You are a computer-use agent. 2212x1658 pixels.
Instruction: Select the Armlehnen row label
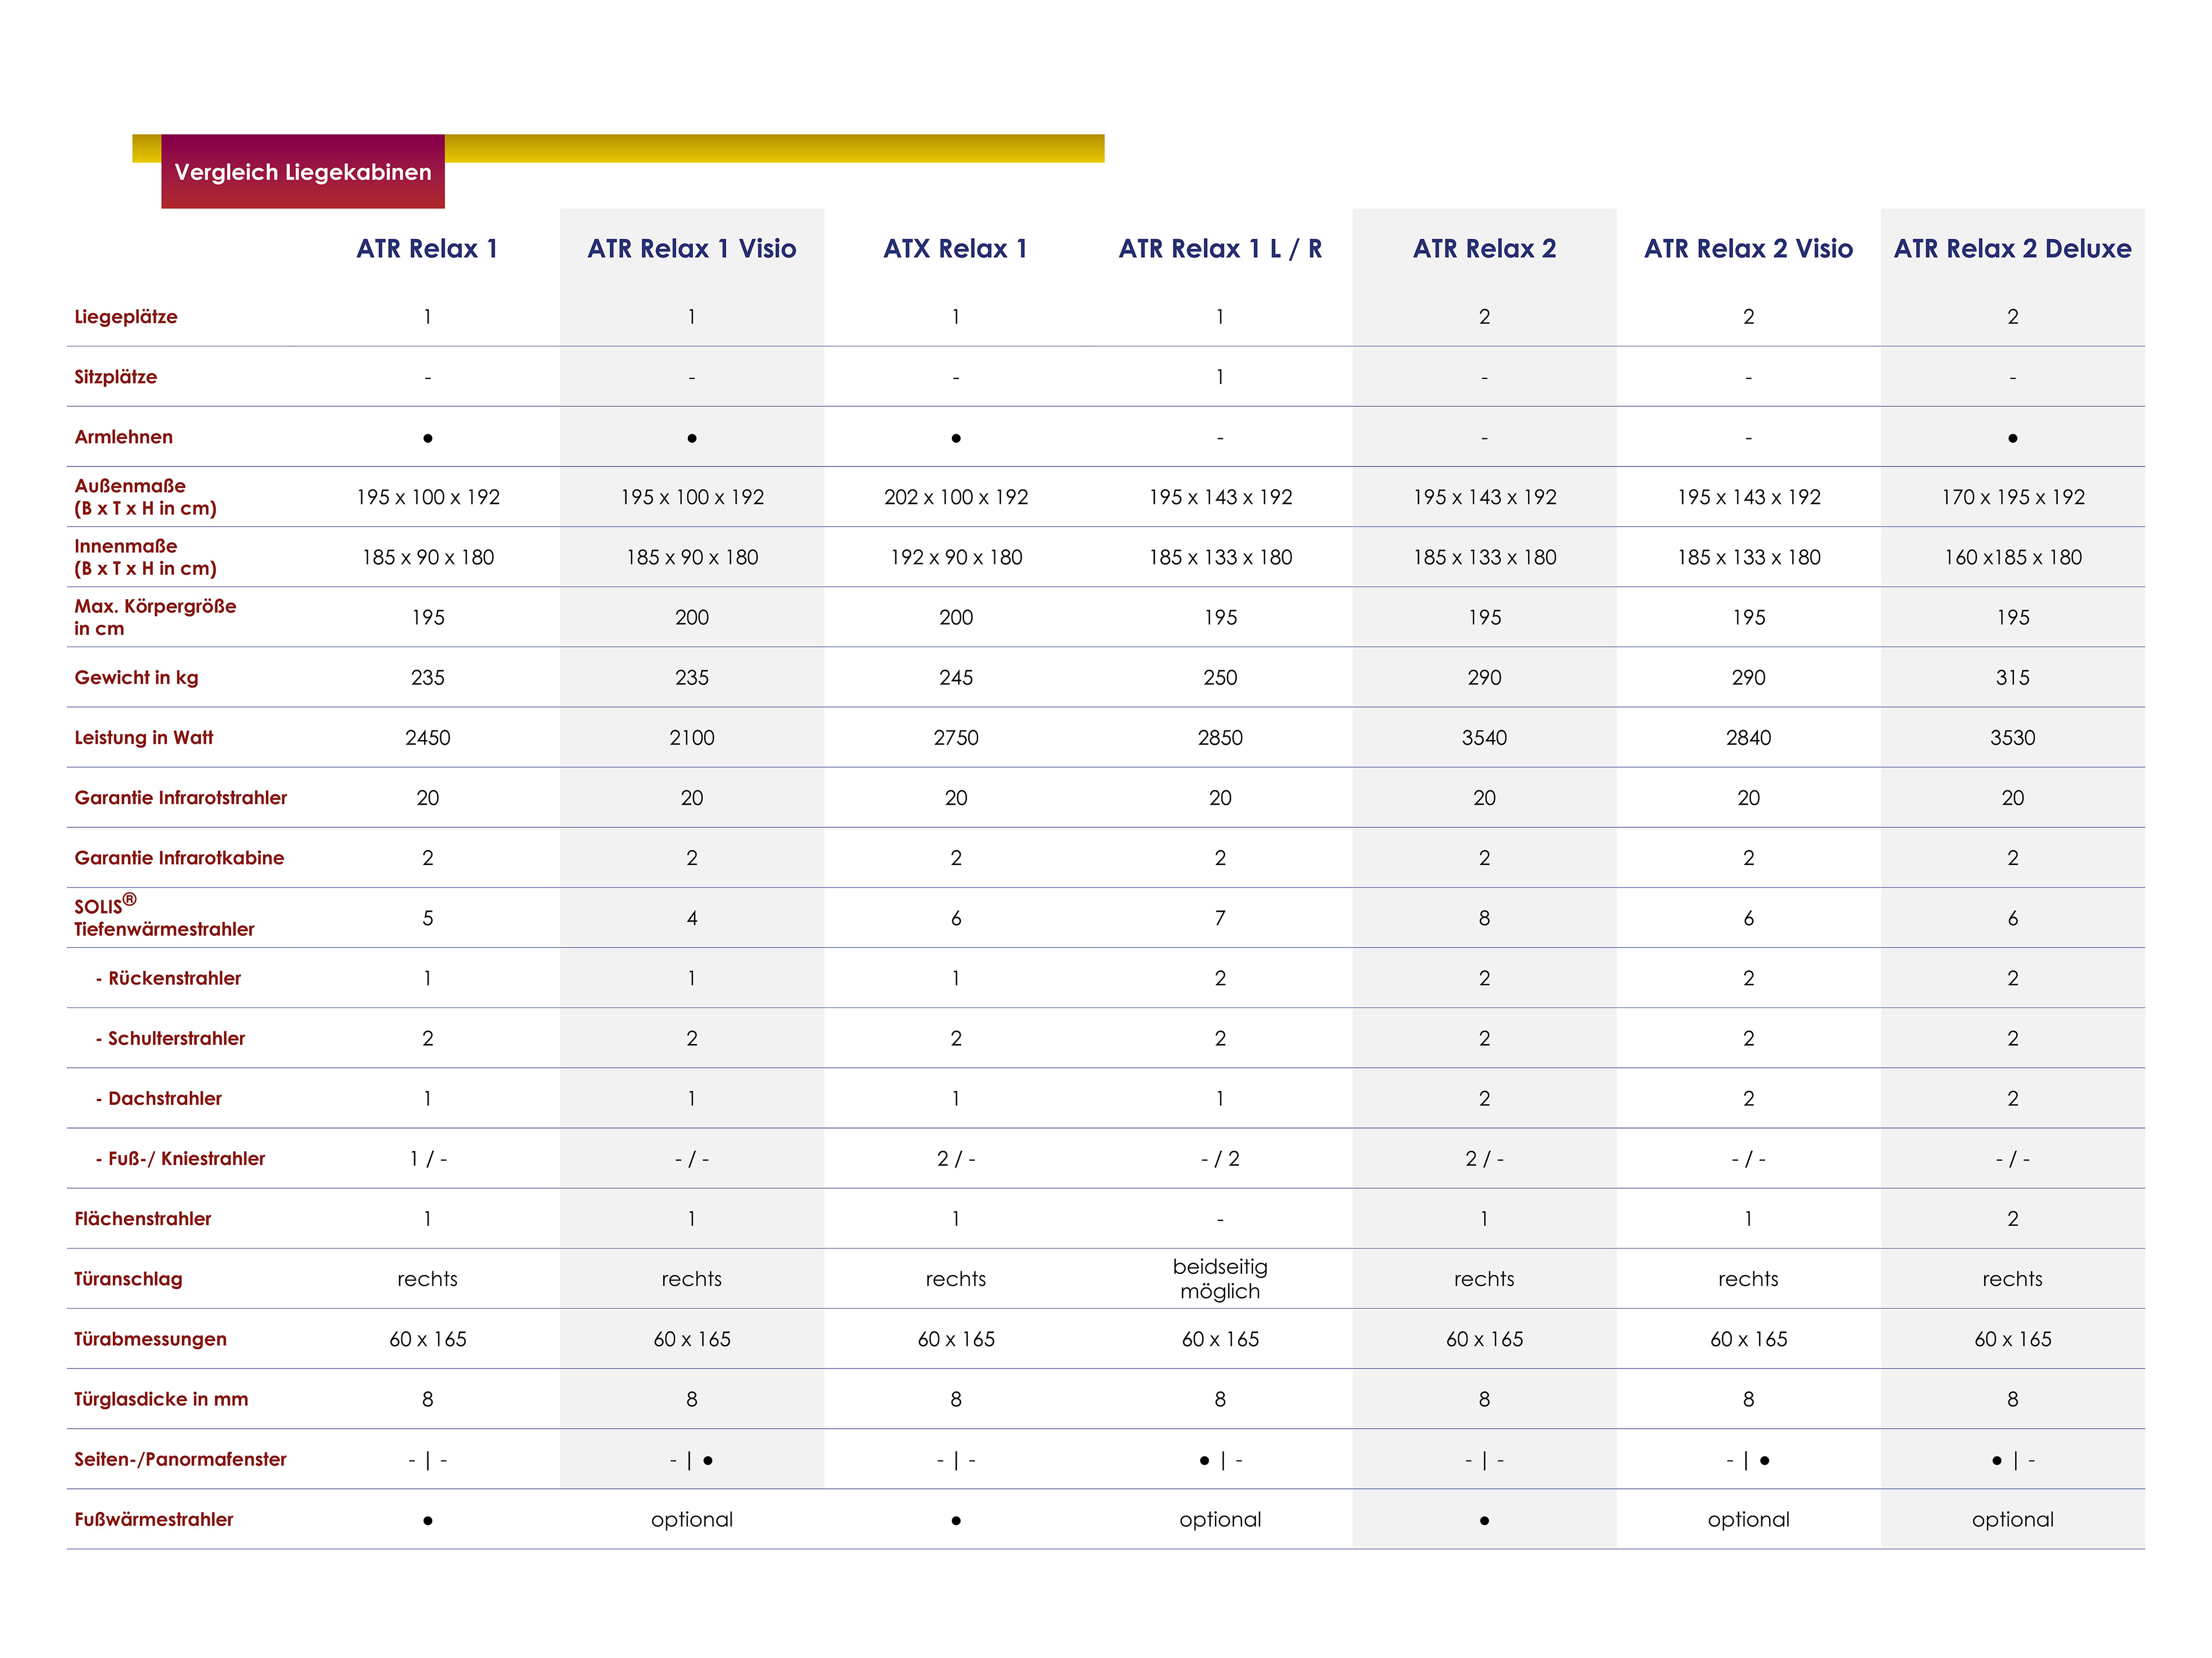click(x=124, y=437)
